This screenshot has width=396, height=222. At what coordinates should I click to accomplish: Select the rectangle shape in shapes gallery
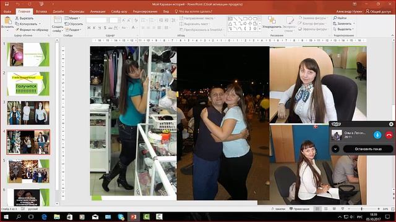pyautogui.click(x=245, y=18)
